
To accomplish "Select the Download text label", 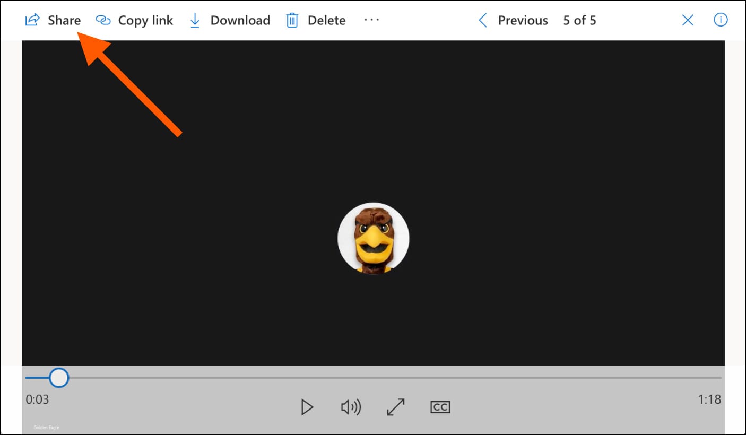I will click(240, 21).
